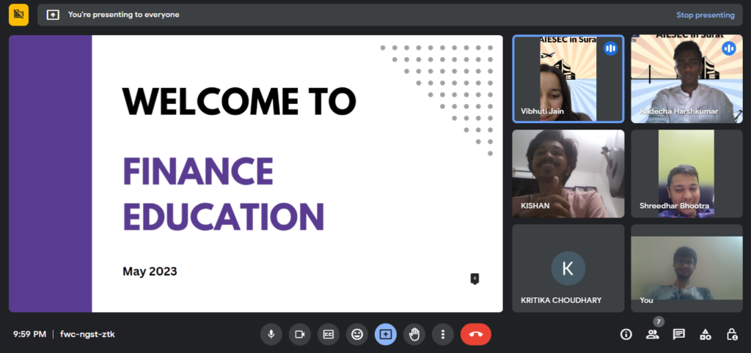Leave the call with red hang-up button
This screenshot has height=353, width=751.
tap(476, 334)
